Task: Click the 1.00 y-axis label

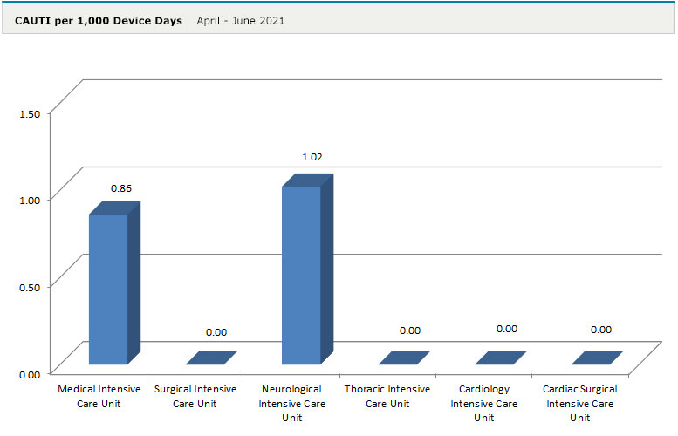Action: (x=29, y=200)
